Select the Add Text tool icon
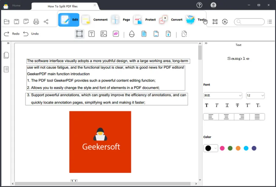The image size is (276, 187). pyautogui.click(x=92, y=34)
